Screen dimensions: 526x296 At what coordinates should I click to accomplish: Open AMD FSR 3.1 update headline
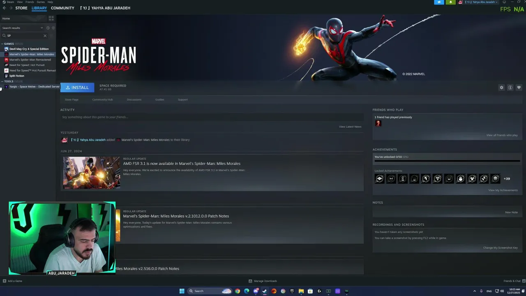(x=182, y=164)
